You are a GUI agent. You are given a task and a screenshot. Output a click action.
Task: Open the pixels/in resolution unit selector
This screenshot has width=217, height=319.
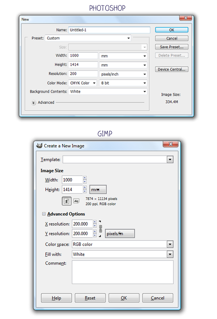coord(120,233)
